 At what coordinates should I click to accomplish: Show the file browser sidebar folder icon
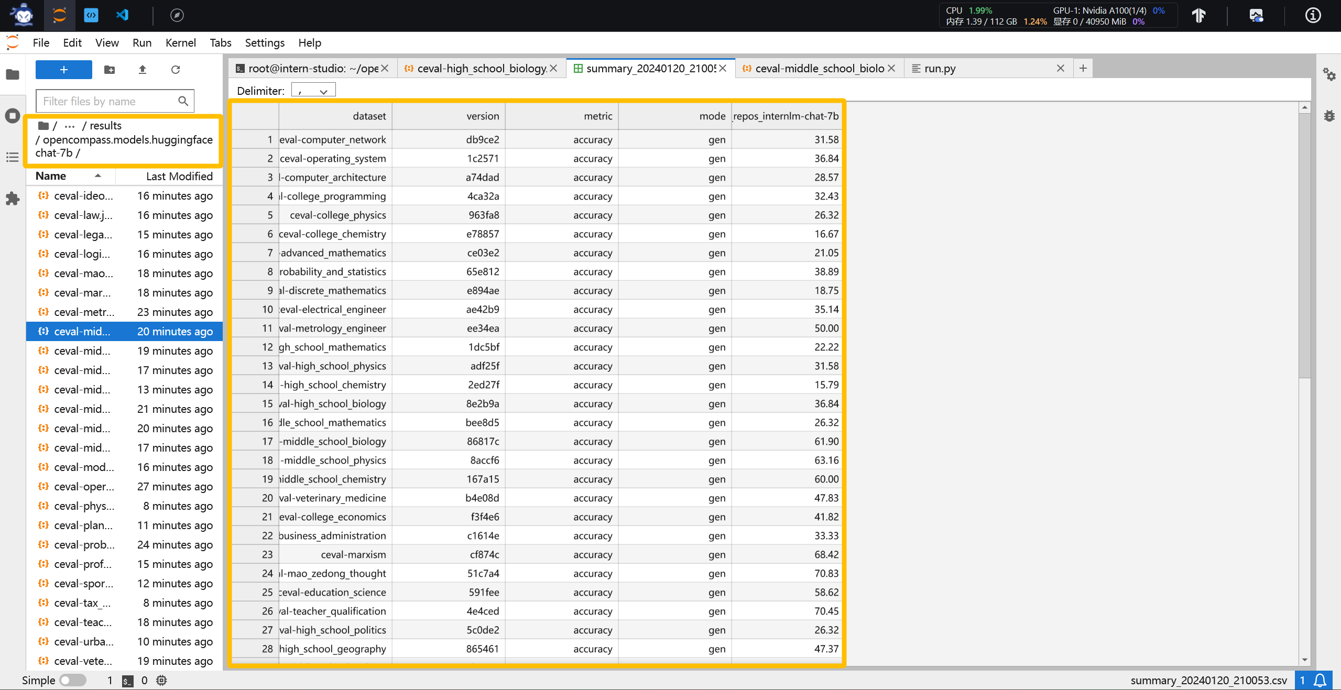coord(13,74)
